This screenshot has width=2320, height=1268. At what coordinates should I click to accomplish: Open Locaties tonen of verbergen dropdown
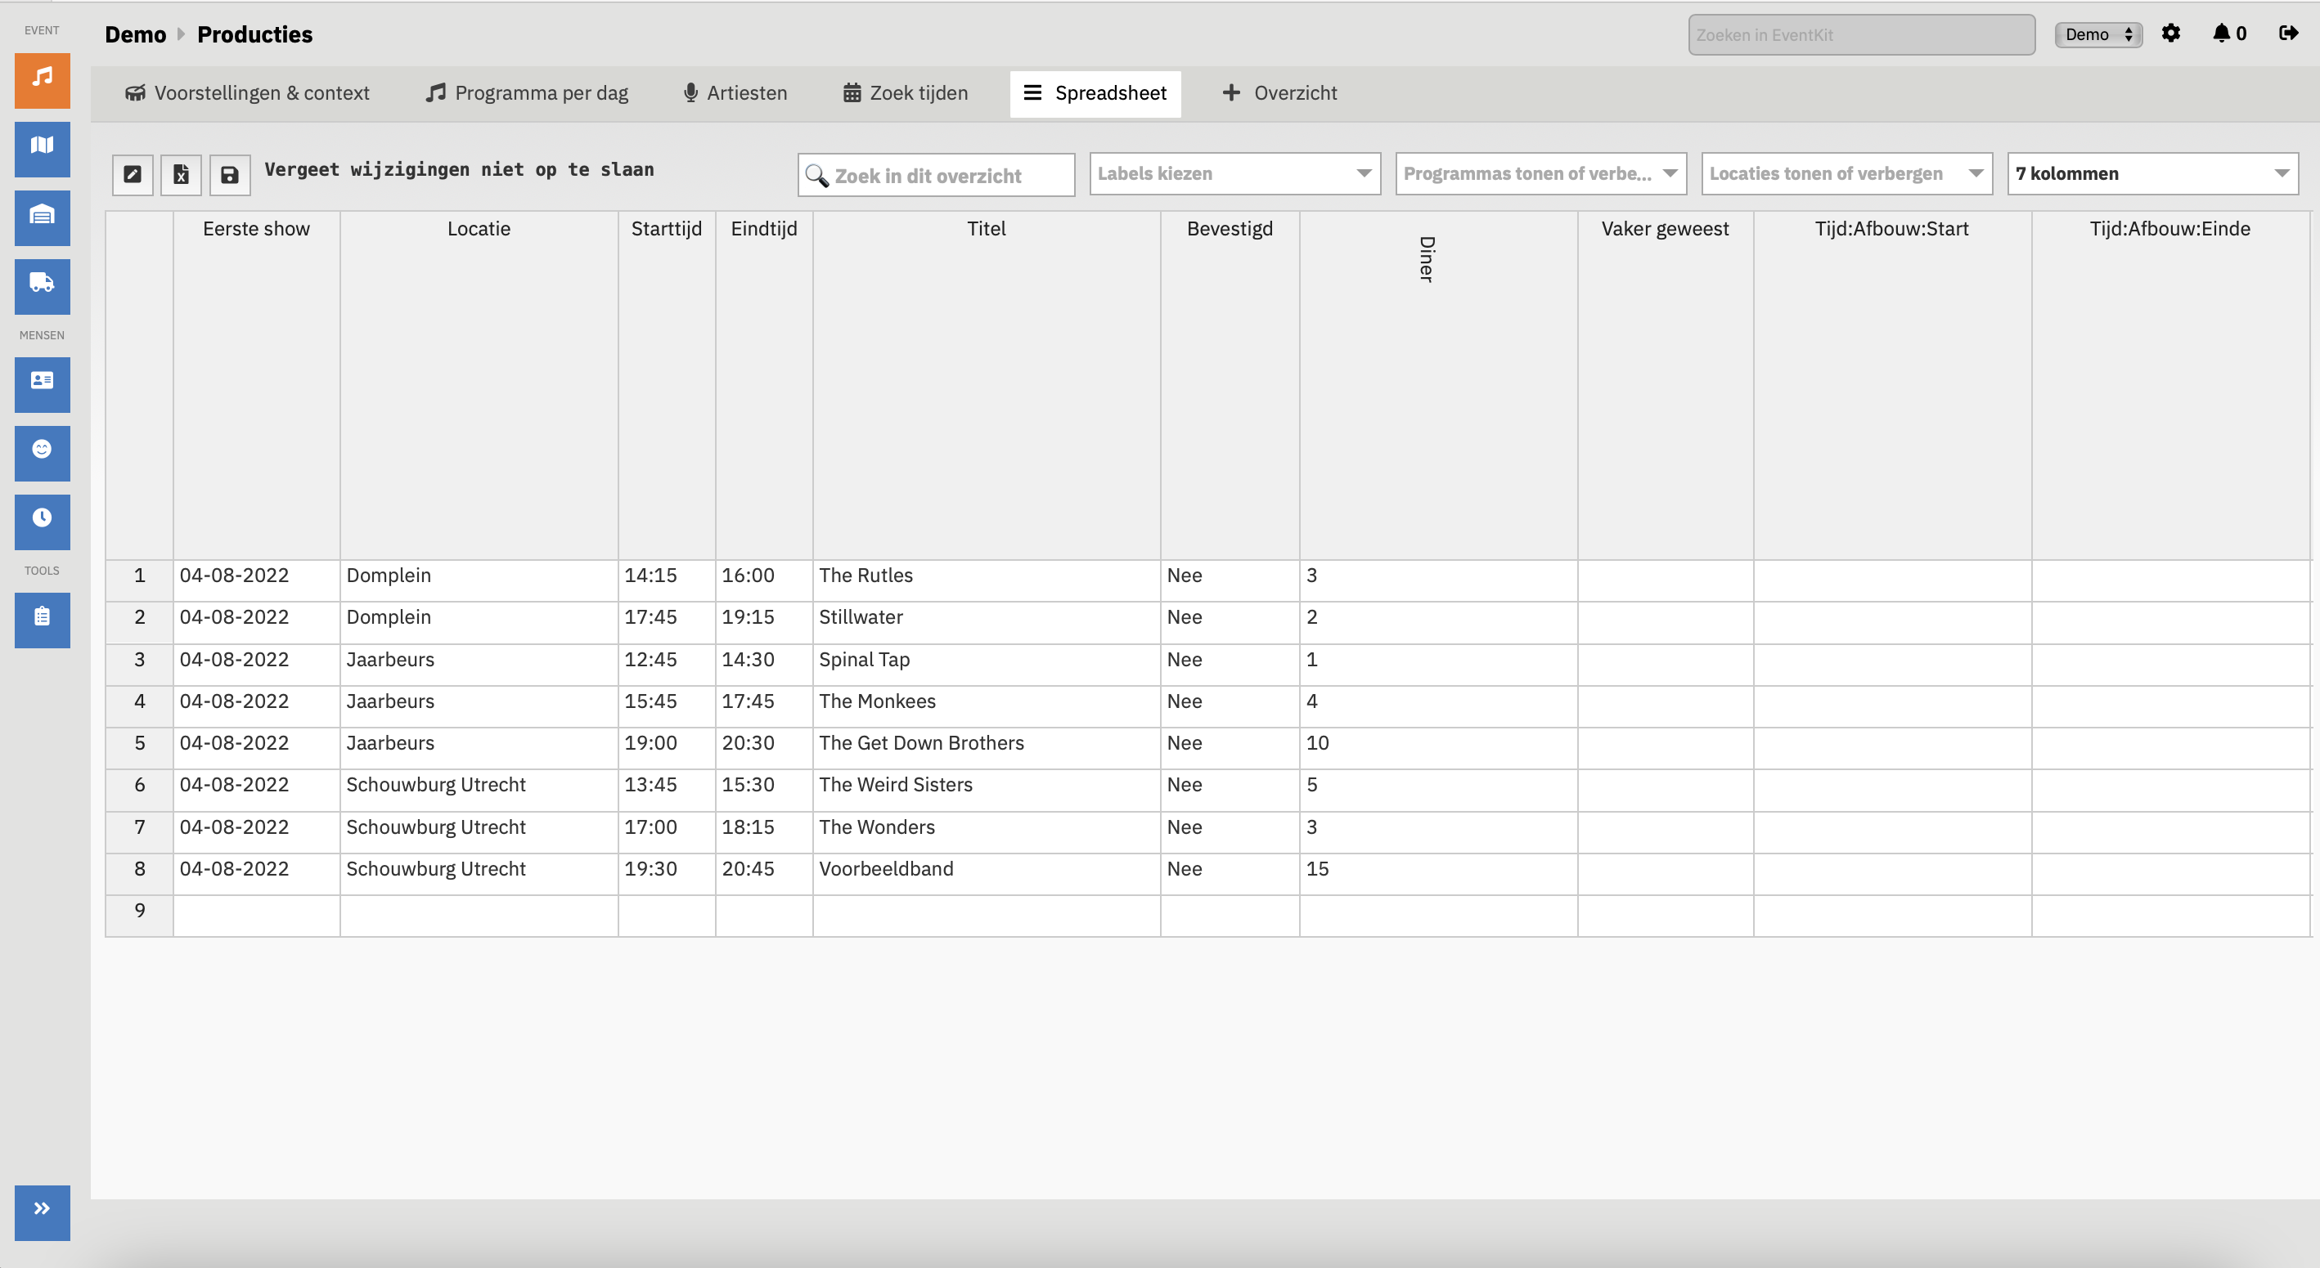(1847, 173)
